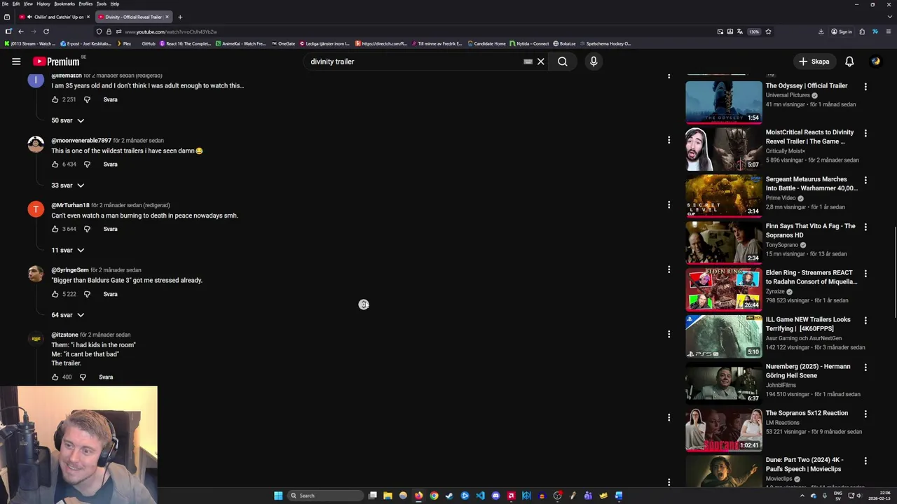Expand 11 svar replies
This screenshot has width=897, height=504.
[68, 250]
